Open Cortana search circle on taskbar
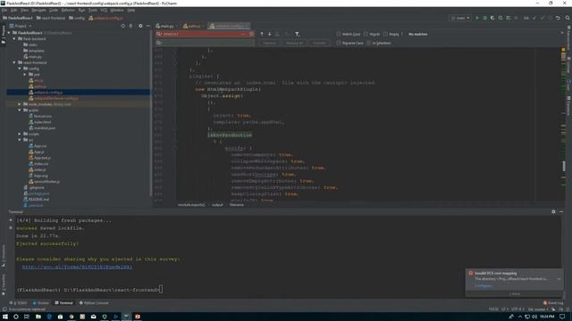Image resolution: width=572 pixels, height=321 pixels. 16,317
